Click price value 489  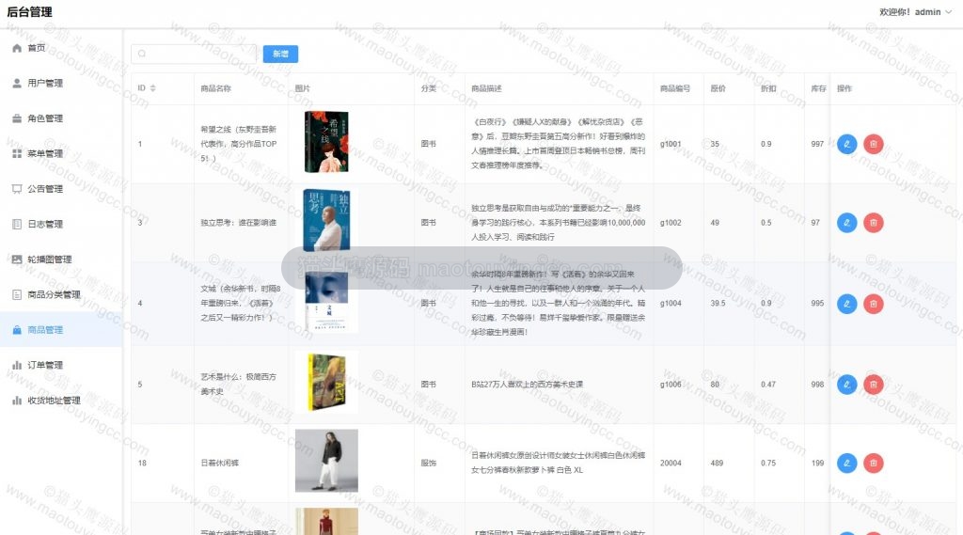point(717,464)
